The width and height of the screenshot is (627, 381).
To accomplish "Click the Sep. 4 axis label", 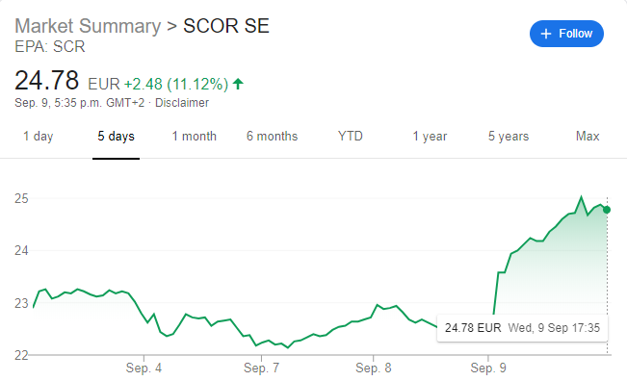I will (144, 368).
